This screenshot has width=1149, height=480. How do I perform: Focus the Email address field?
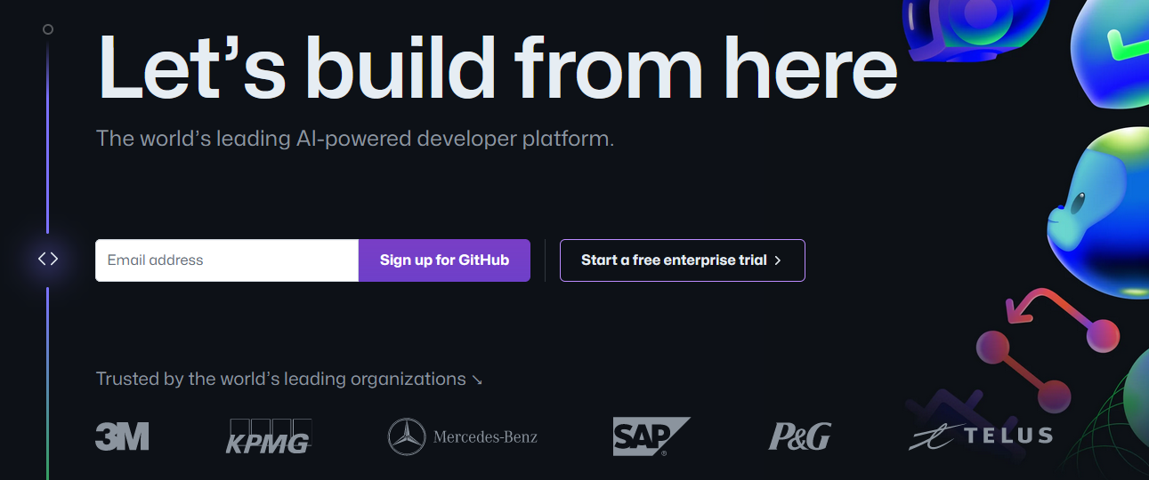(x=227, y=260)
